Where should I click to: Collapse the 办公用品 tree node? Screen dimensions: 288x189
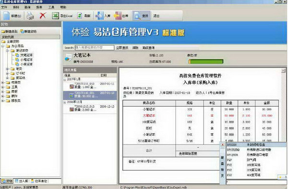(x=3, y=46)
